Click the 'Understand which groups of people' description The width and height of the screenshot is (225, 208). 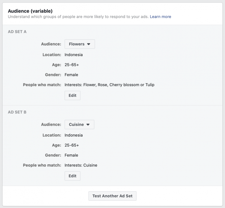tap(78, 17)
